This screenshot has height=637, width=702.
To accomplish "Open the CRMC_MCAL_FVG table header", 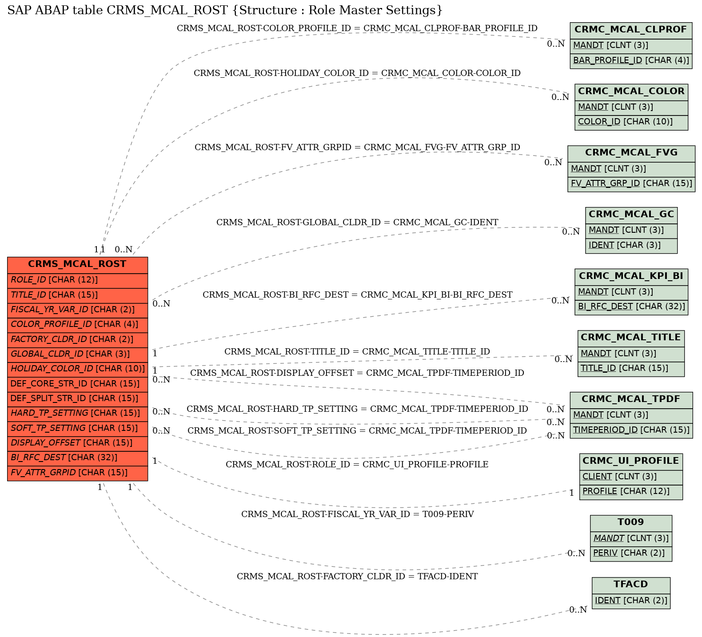I will click(631, 153).
